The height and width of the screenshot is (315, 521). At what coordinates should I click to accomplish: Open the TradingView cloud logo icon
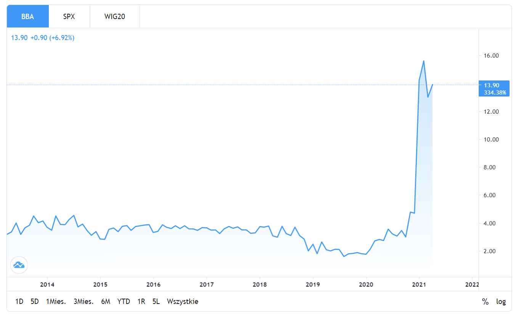[x=19, y=265]
